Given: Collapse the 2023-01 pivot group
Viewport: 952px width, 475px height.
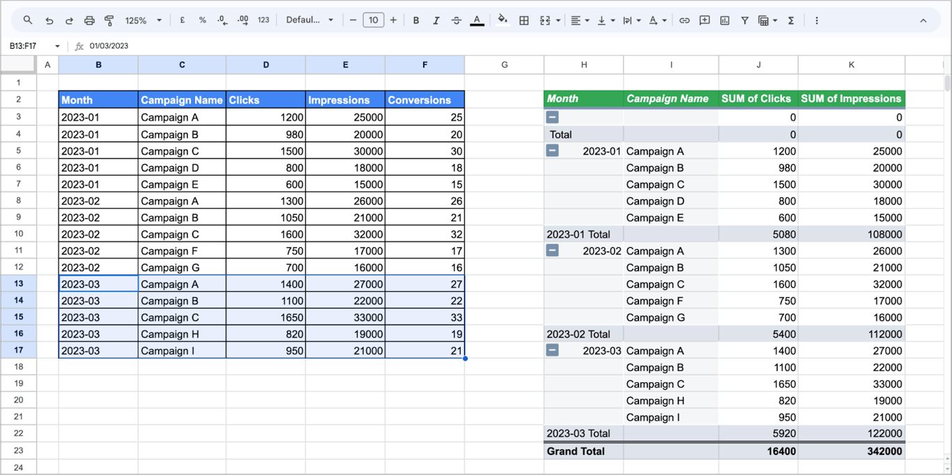Looking at the screenshot, I should [553, 150].
